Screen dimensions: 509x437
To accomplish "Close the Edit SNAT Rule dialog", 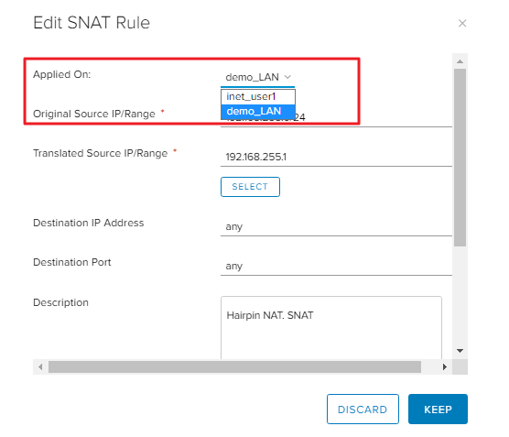I will (462, 24).
